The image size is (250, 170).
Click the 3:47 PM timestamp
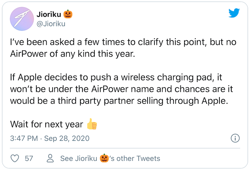tap(24, 138)
